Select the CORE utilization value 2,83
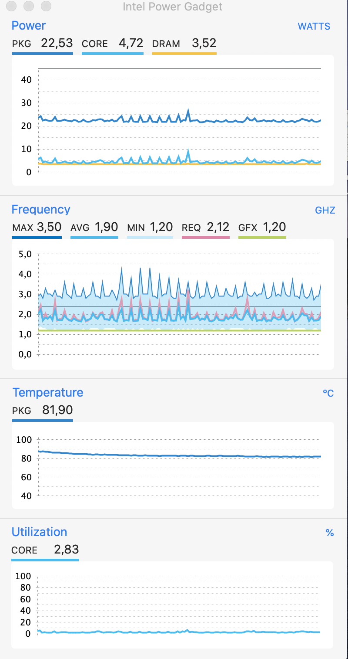The width and height of the screenshot is (348, 659). pos(67,549)
